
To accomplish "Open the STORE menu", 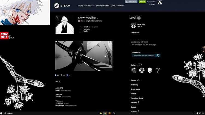I will click(80, 6).
